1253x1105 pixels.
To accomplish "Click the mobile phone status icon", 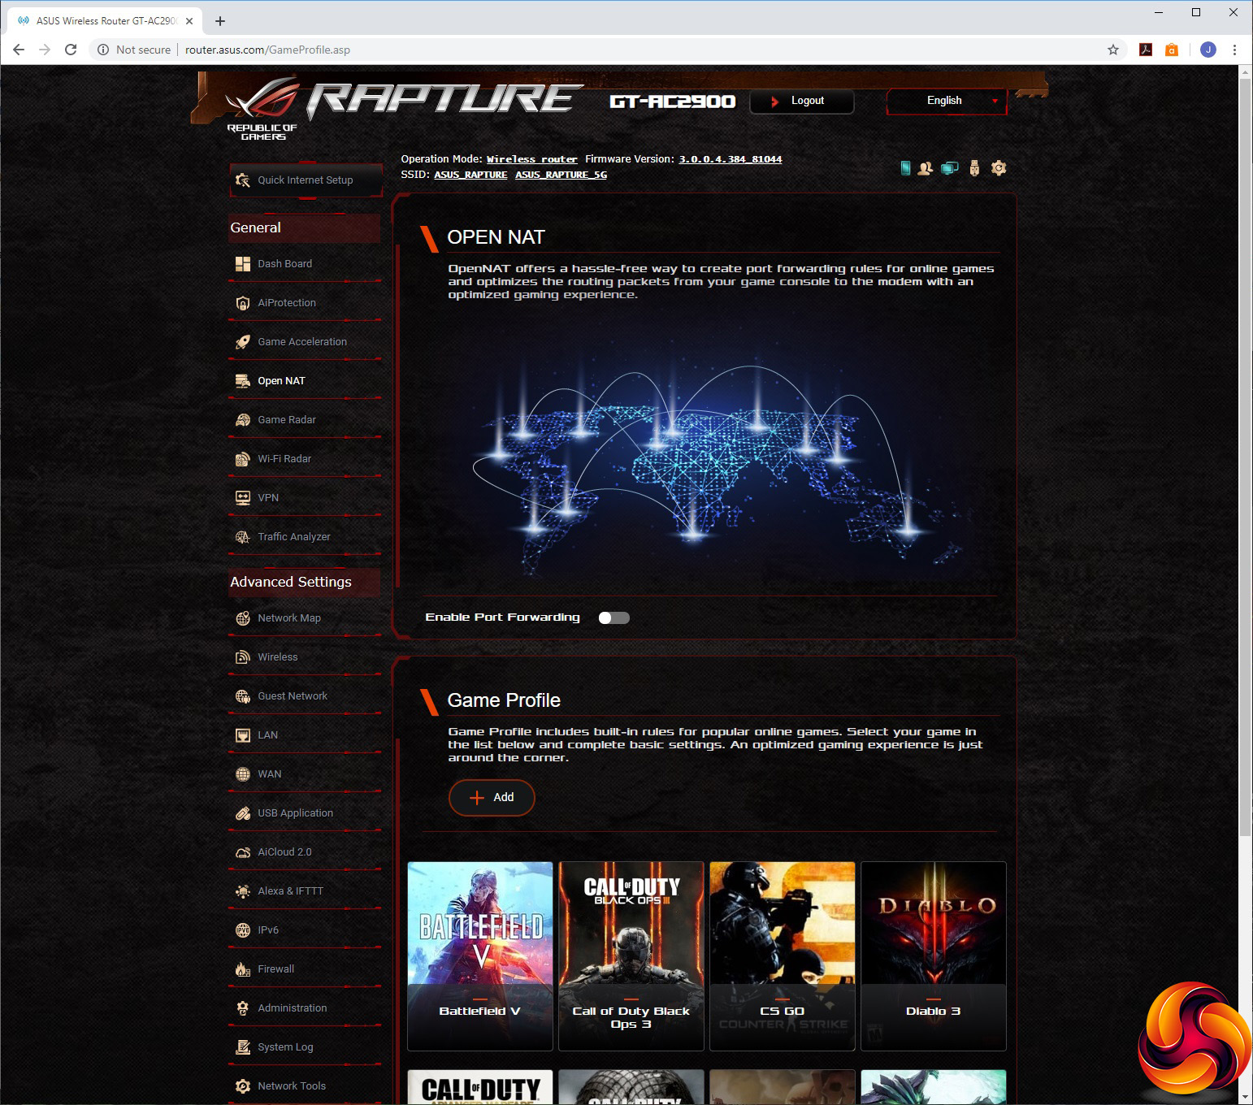I will (905, 168).
